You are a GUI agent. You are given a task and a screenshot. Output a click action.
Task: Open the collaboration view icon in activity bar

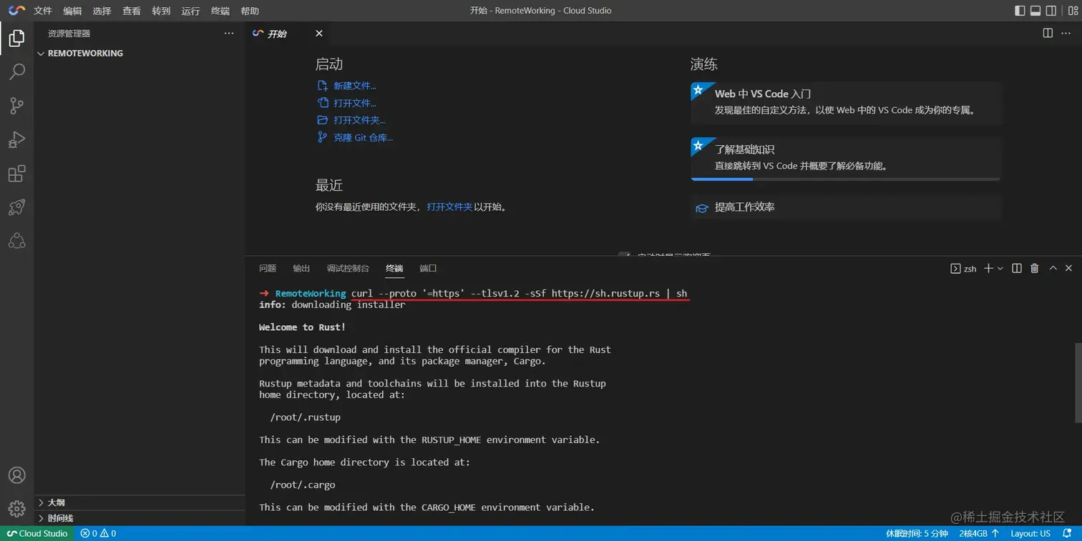[16, 241]
